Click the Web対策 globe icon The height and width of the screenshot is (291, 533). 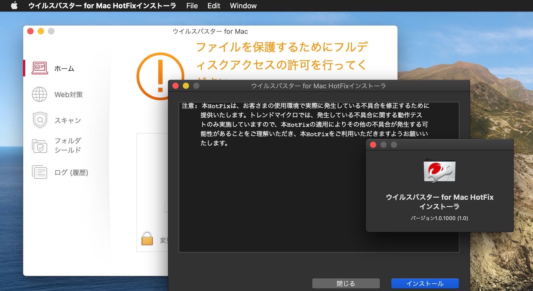(x=39, y=94)
